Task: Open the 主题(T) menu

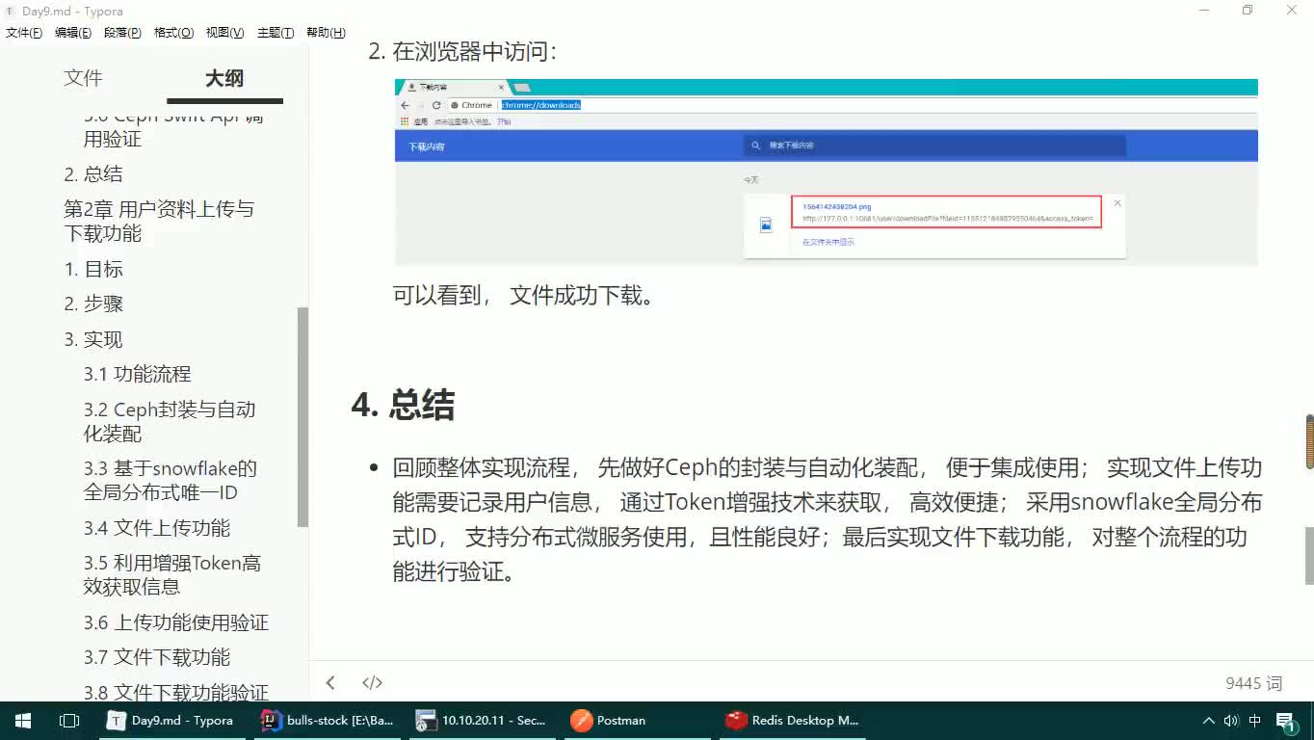Action: [276, 33]
